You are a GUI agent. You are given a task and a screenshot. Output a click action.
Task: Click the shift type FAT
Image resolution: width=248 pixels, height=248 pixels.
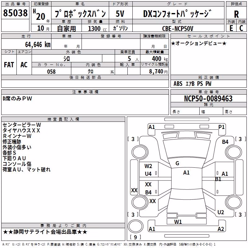pyautogui.click(x=9, y=65)
